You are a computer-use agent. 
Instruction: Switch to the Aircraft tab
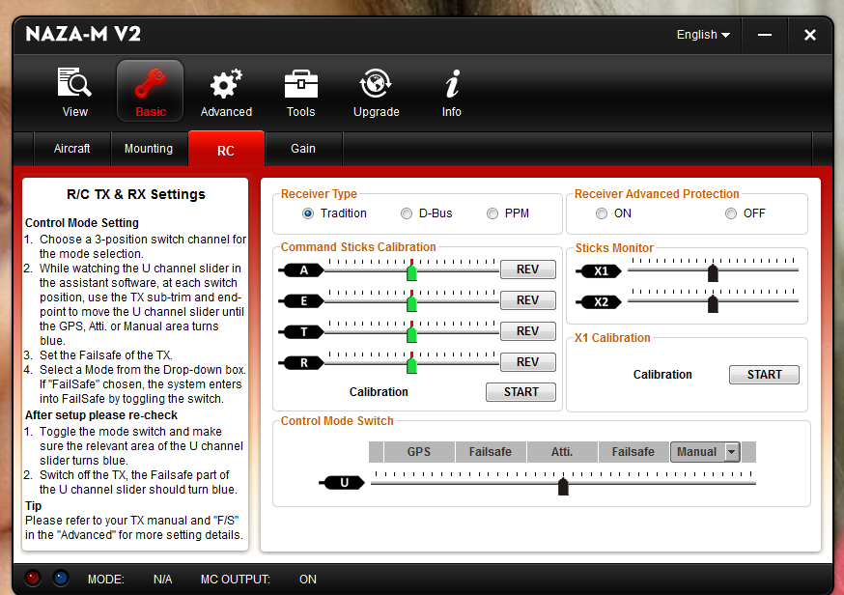click(71, 149)
